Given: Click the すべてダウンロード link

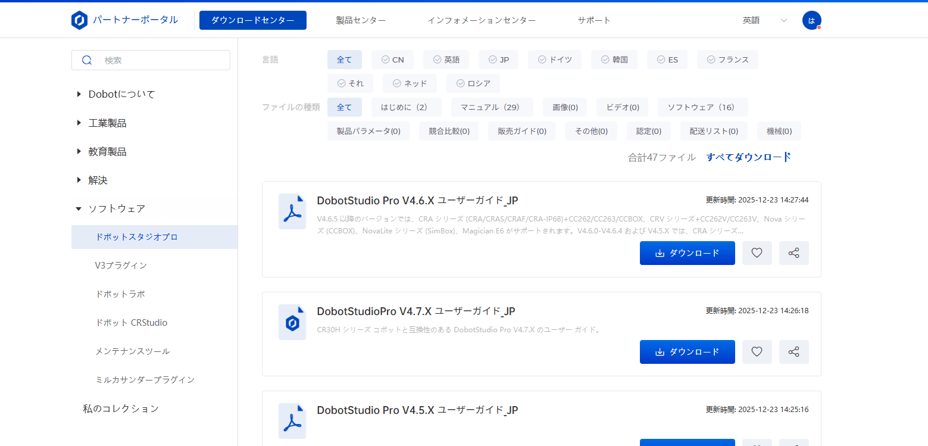Looking at the screenshot, I should pyautogui.click(x=748, y=157).
